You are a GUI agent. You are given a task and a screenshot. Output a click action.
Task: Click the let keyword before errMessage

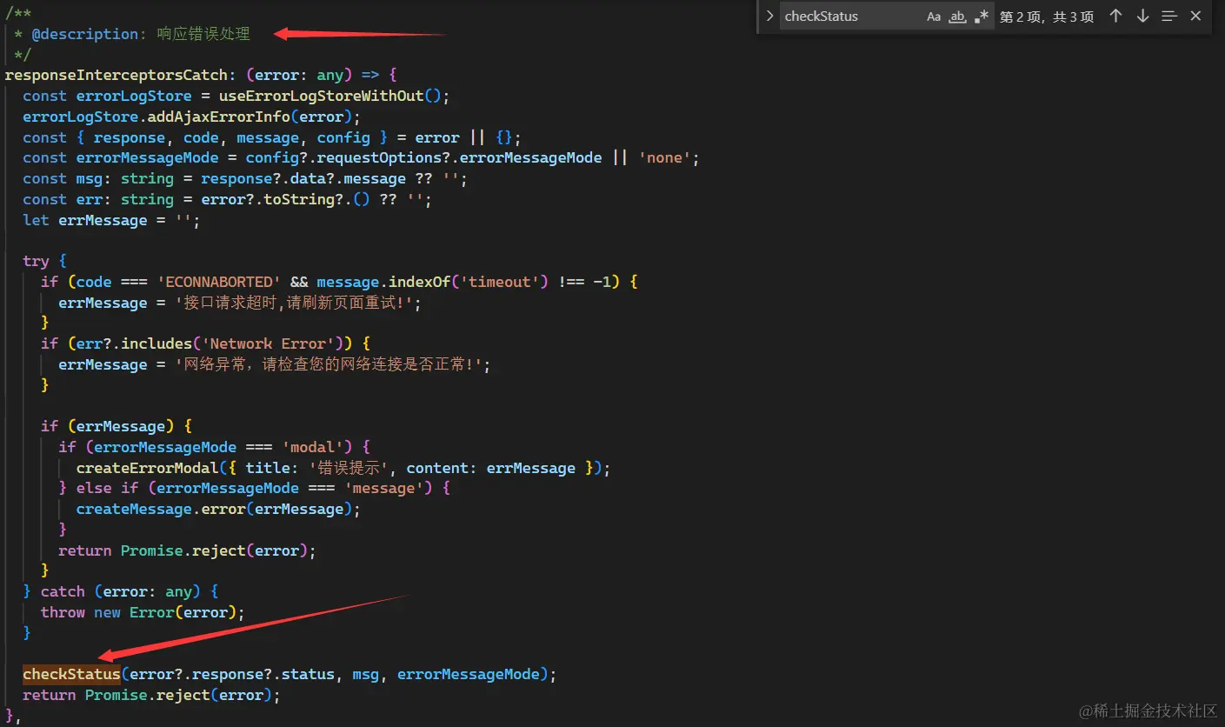pyautogui.click(x=36, y=220)
